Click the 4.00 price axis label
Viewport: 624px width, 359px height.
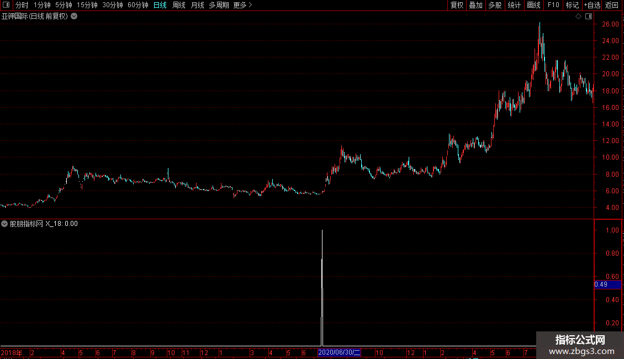pos(612,207)
